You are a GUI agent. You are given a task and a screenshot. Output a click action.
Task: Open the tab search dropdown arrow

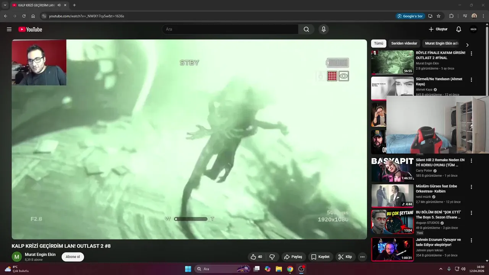click(x=5, y=5)
